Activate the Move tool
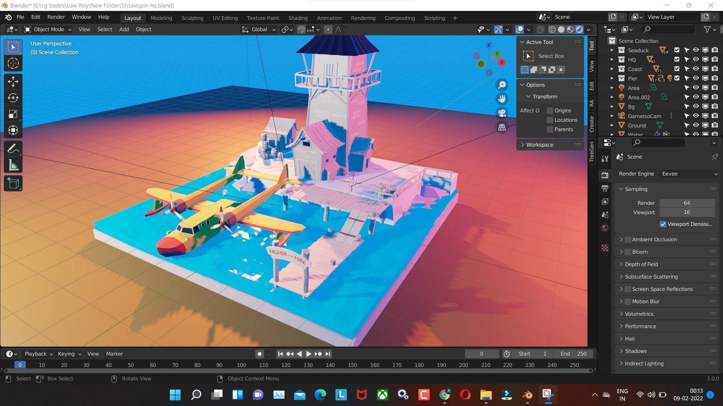 tap(13, 81)
